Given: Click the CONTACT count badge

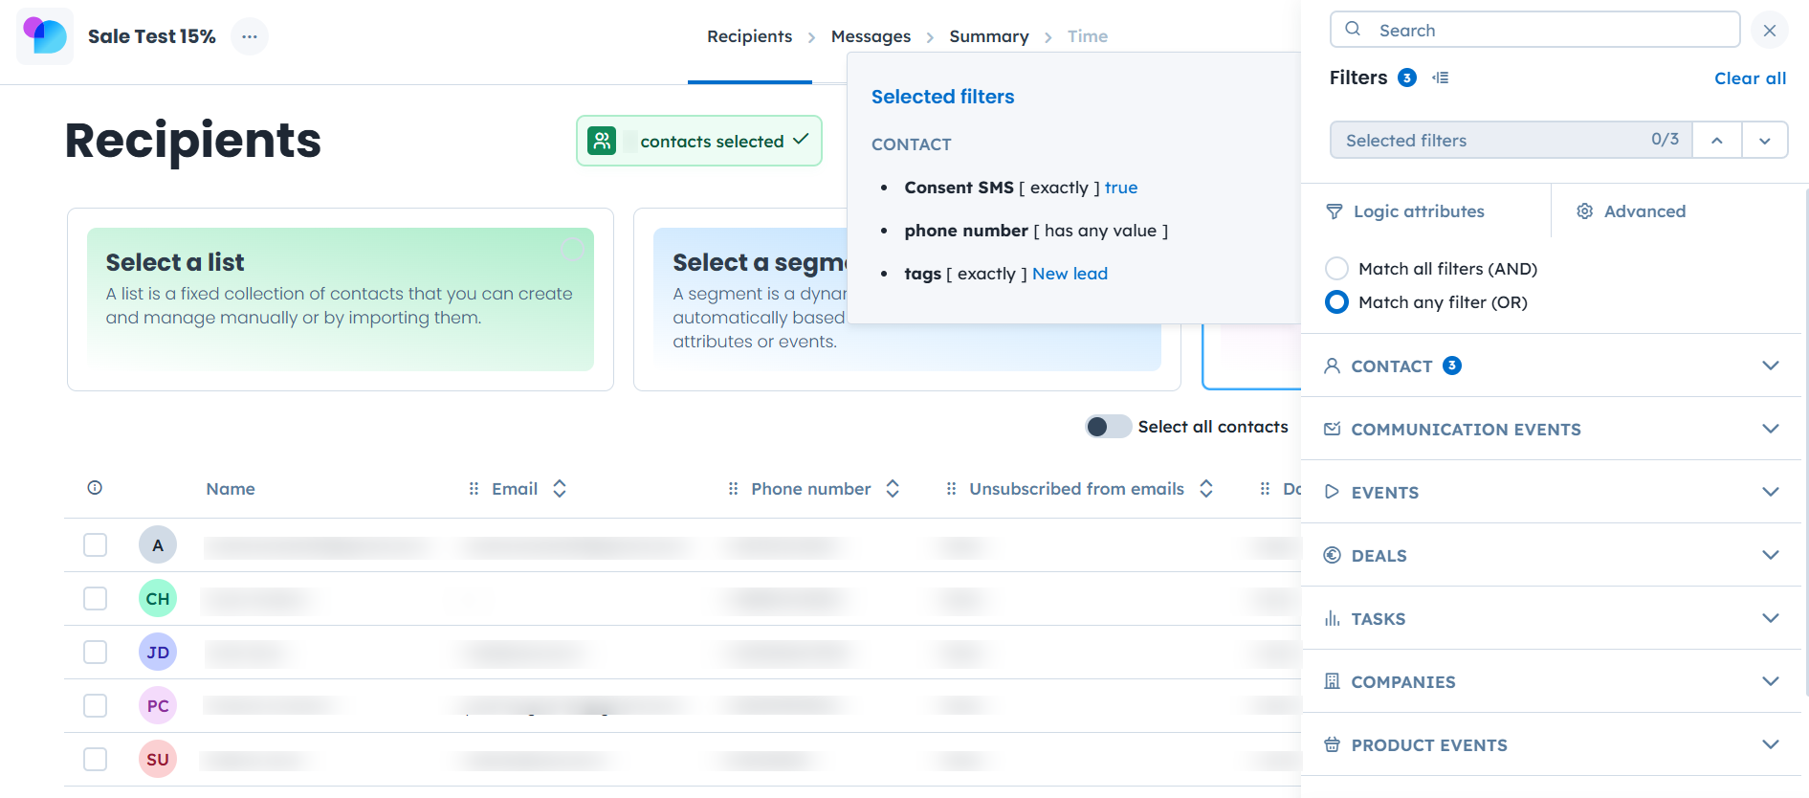Looking at the screenshot, I should click(x=1452, y=366).
